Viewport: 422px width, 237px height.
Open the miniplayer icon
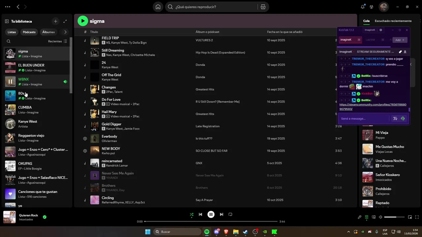(x=410, y=217)
